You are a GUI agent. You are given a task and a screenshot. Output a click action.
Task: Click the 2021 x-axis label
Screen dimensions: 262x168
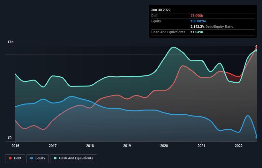[x=201, y=146]
